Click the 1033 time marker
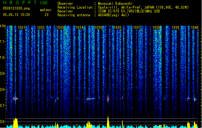The width and height of the screenshot is (202, 128). 60,28
